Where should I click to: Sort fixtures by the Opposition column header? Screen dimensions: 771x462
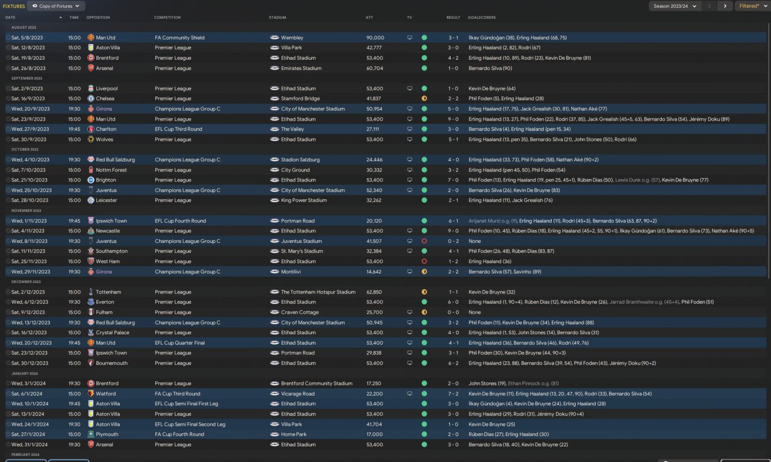98,17
